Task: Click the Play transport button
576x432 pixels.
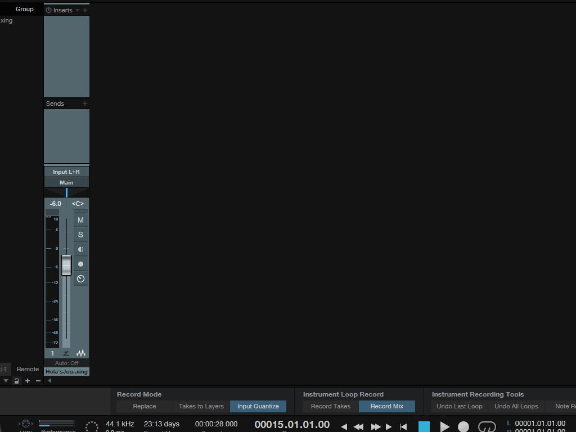Action: [x=444, y=426]
